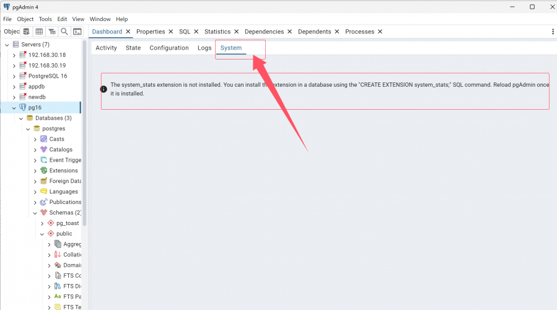557x310 pixels.
Task: Click the Extensions node icon
Action: pyautogui.click(x=44, y=170)
